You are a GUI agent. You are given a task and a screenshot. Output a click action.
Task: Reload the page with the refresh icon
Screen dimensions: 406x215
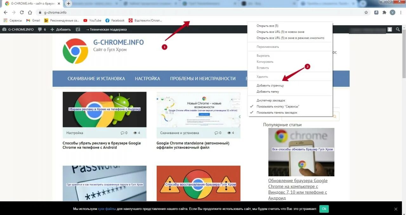click(x=22, y=12)
